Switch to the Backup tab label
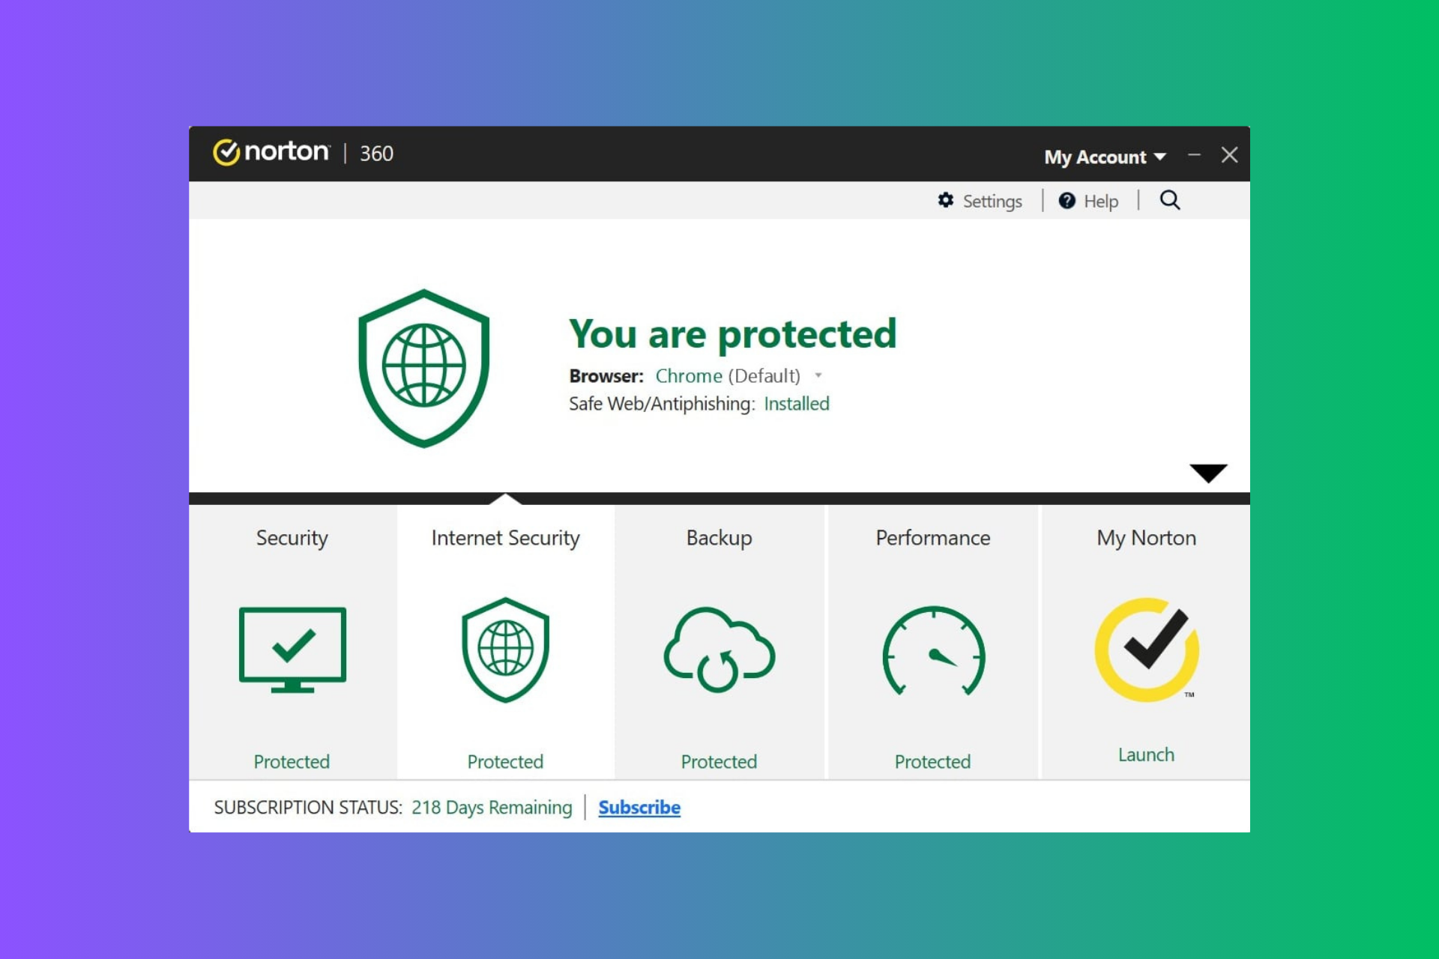 point(719,538)
